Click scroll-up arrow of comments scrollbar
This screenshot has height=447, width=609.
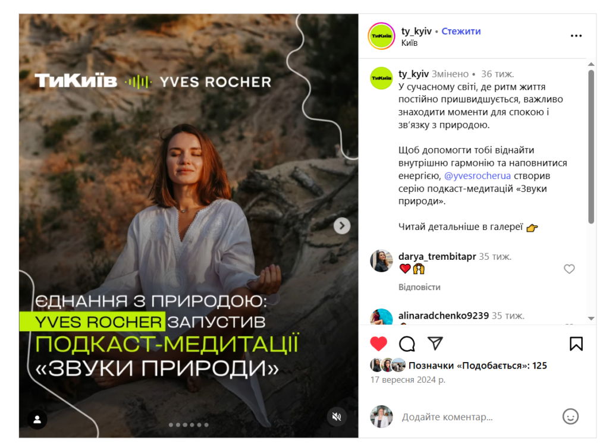click(591, 64)
